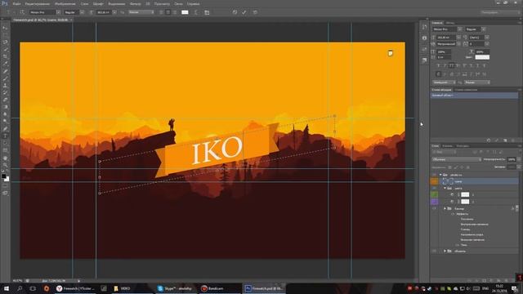Clear paragraph style override icon
Viewport: 523px width, 294px height.
(489, 140)
